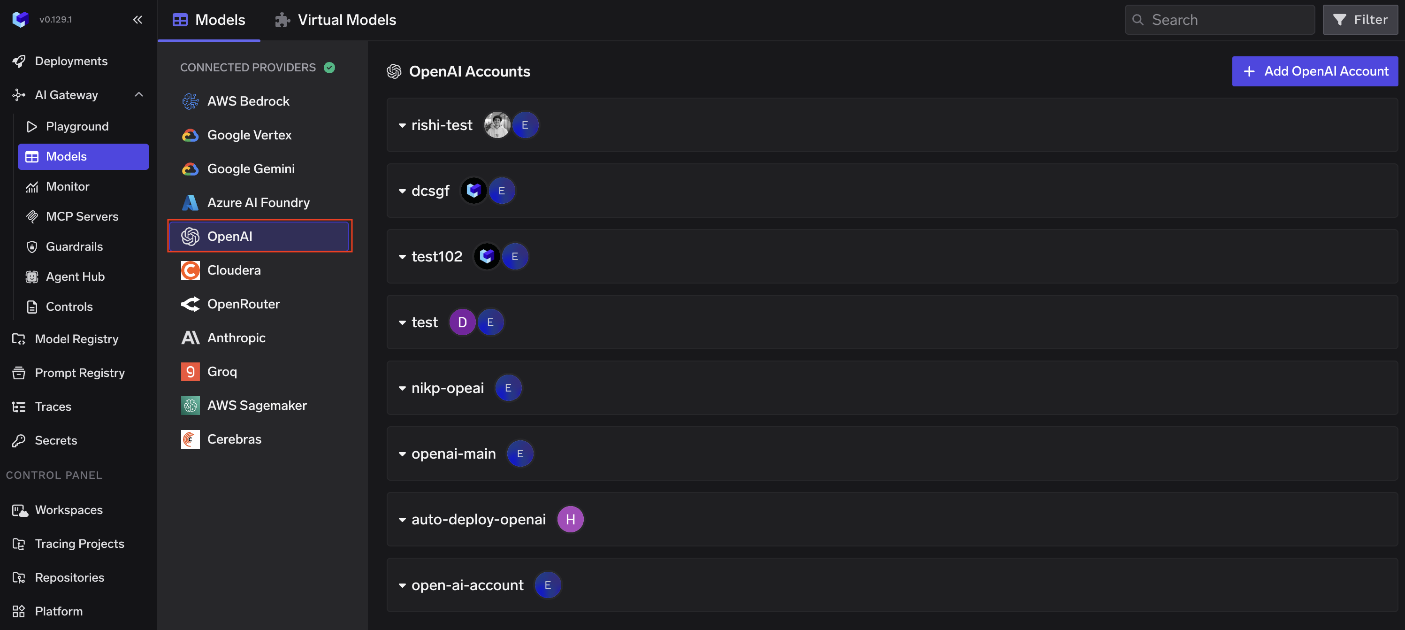Collapse the left navigation sidebar
This screenshot has height=630, width=1405.
(x=138, y=19)
